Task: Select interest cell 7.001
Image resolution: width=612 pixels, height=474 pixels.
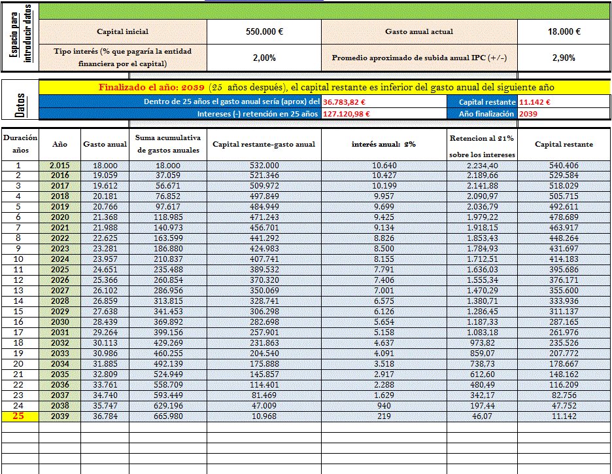Action: click(384, 291)
